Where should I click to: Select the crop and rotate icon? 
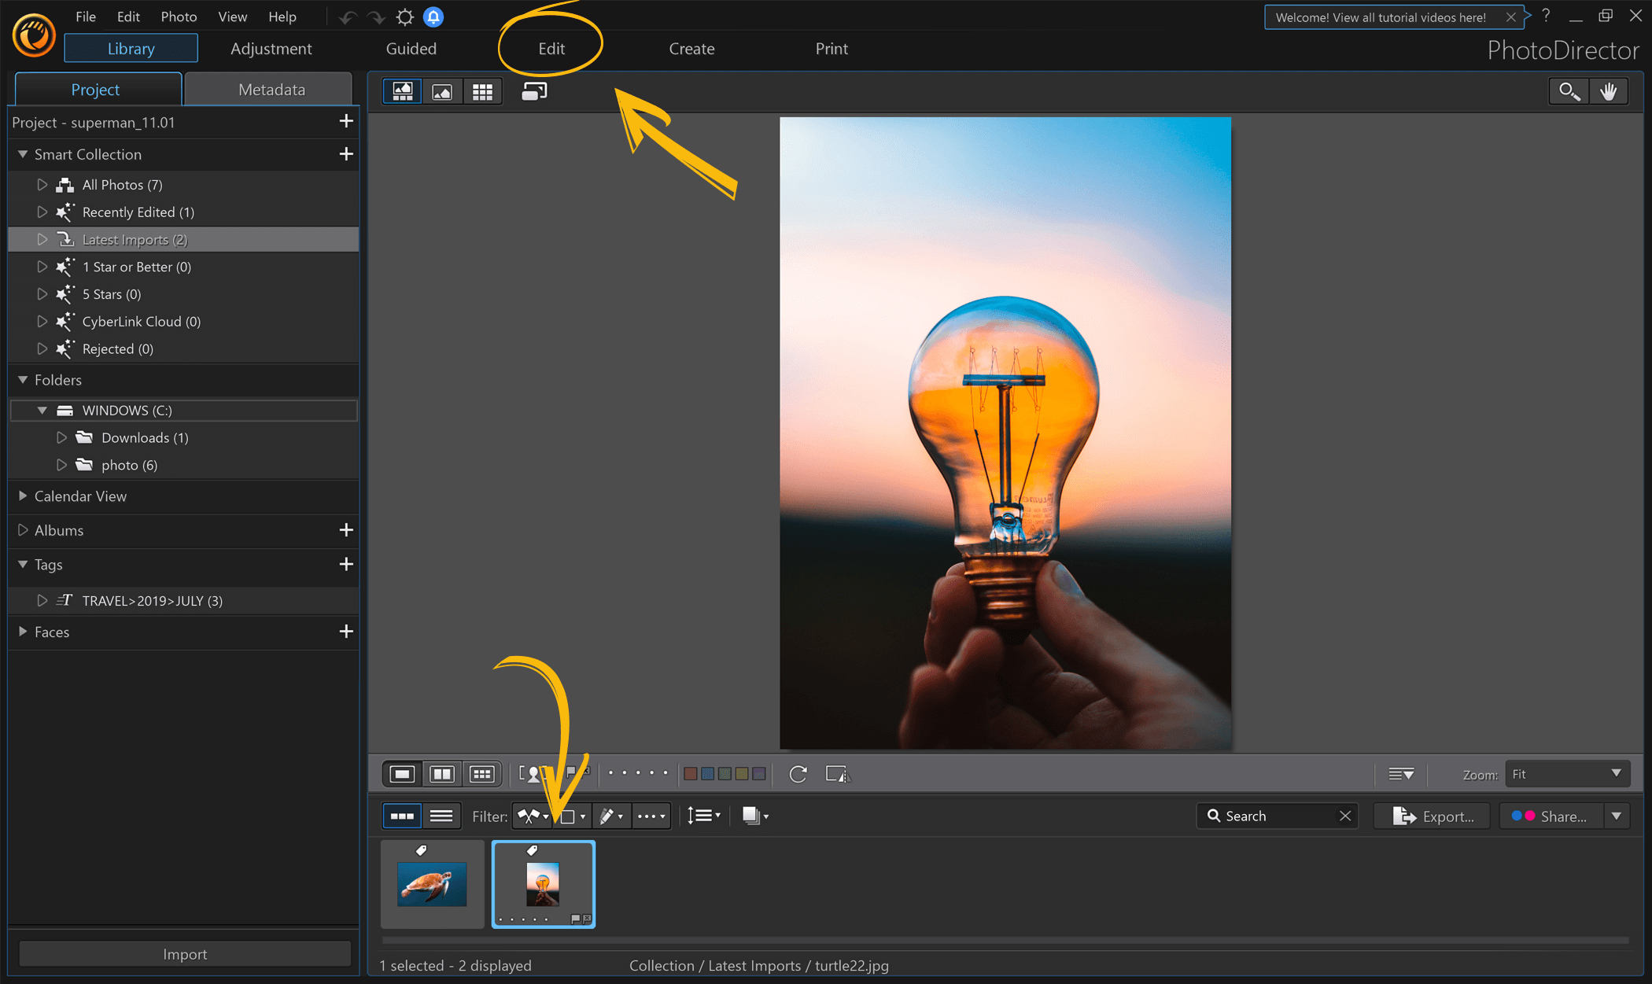837,775
